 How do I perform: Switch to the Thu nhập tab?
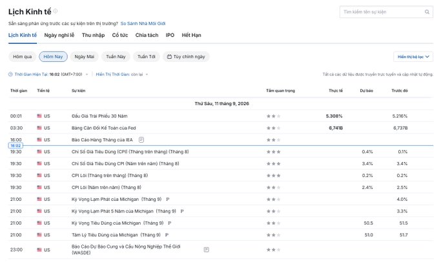[93, 36]
